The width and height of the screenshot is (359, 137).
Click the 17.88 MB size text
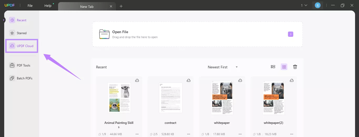point(219,134)
